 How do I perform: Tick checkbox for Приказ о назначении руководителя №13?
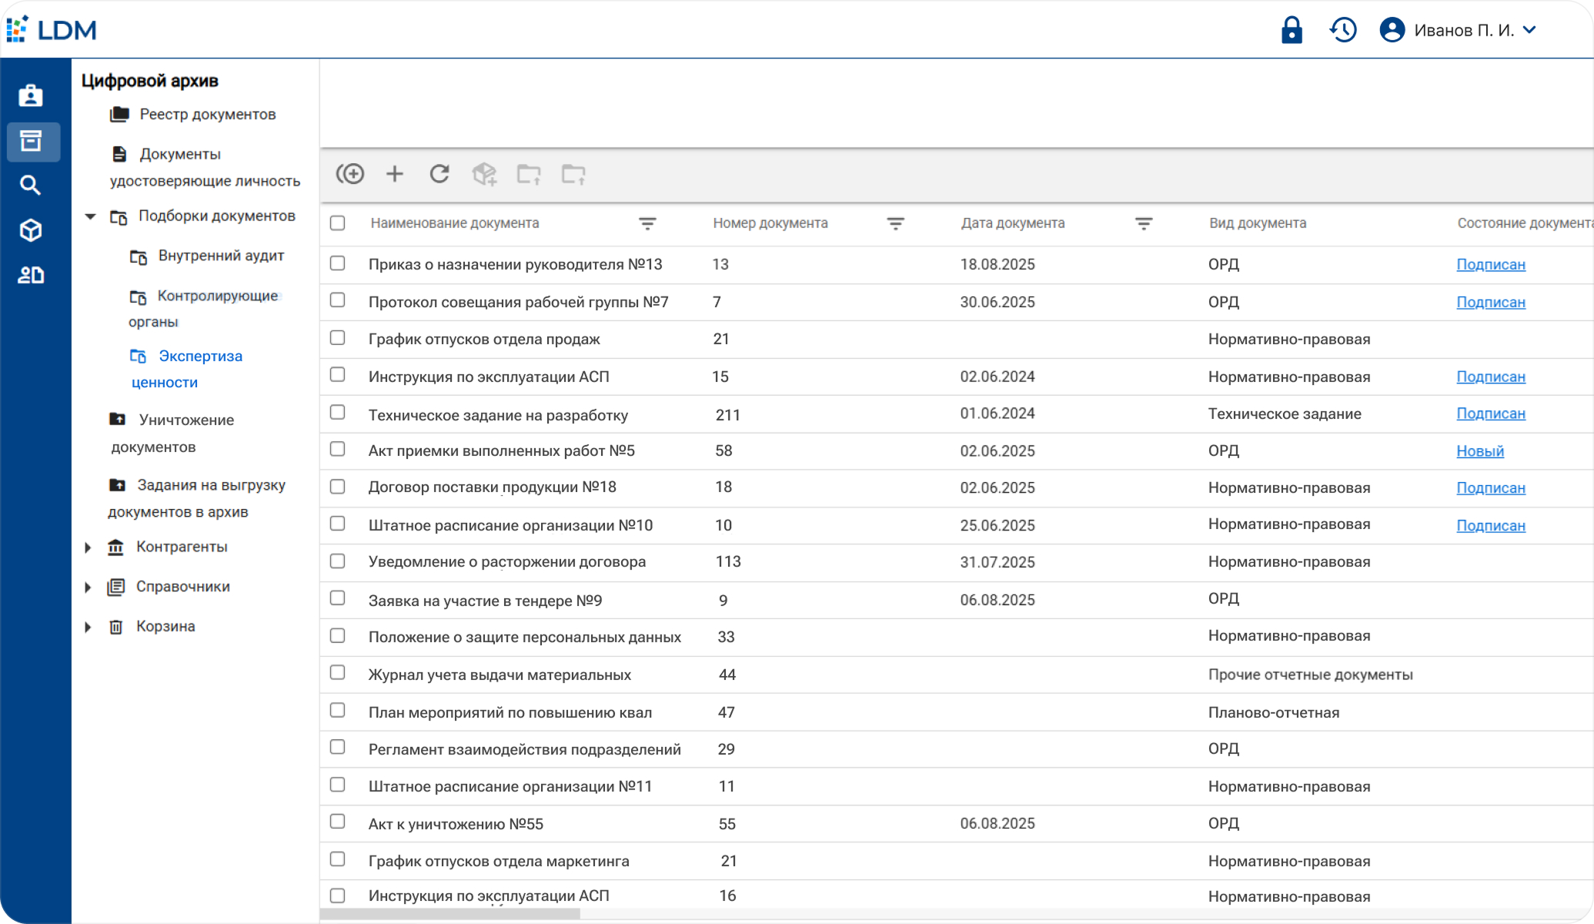pos(337,263)
